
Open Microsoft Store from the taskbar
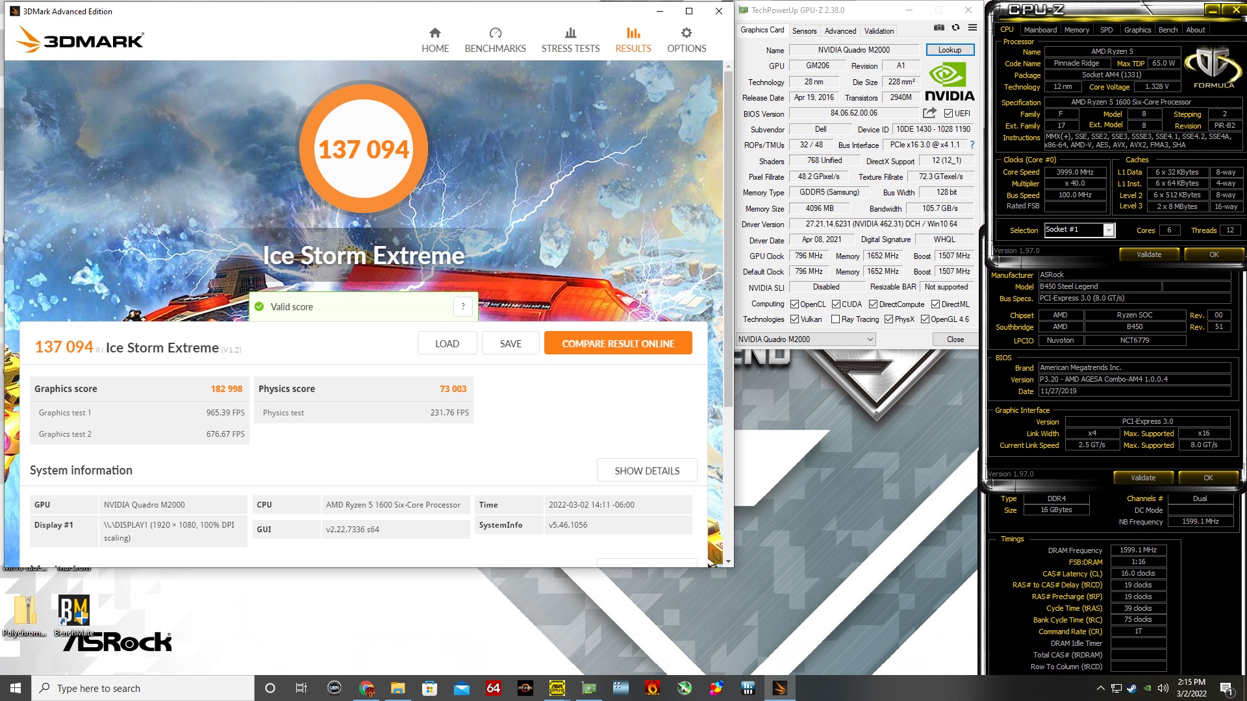[x=429, y=688]
